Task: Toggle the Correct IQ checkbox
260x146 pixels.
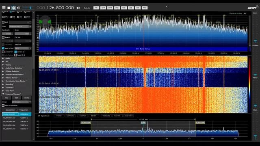Action: point(15,52)
